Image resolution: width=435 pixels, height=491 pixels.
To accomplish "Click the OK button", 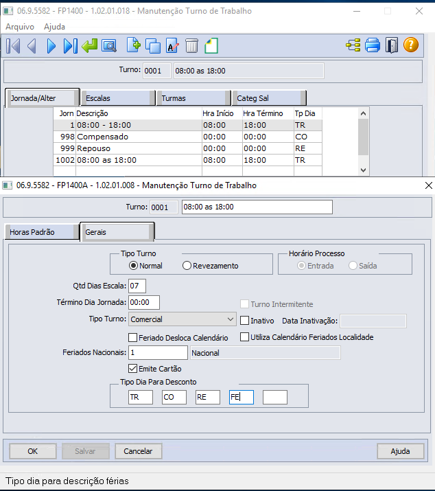I will coord(32,451).
